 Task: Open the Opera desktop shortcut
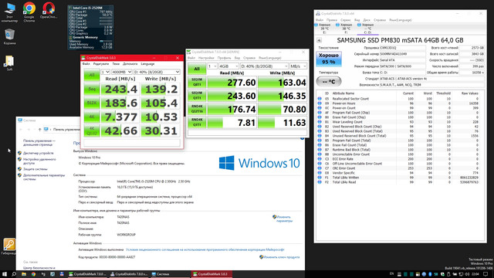tap(49, 11)
